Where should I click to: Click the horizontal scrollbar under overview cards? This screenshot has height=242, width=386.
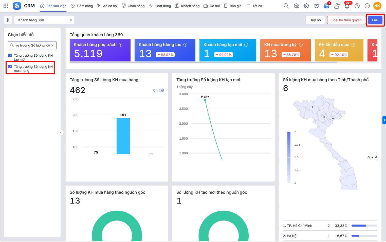(203, 62)
